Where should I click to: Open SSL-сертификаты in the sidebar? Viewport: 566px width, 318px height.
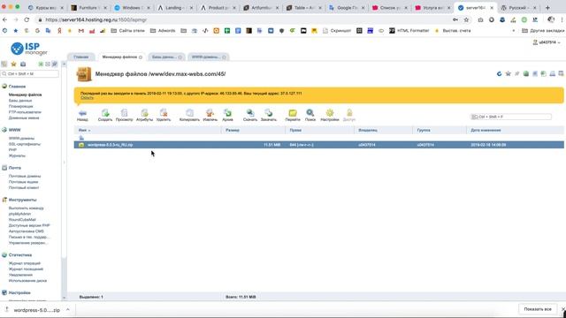click(x=25, y=144)
